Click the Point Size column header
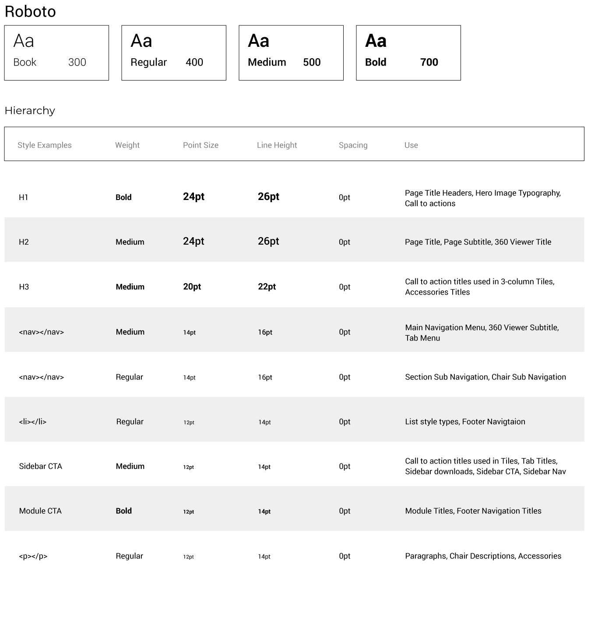598x621 pixels. (201, 145)
